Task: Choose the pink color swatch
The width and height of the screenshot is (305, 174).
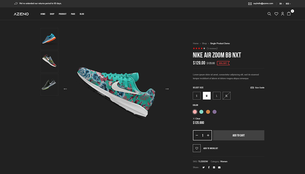Action: click(195, 112)
